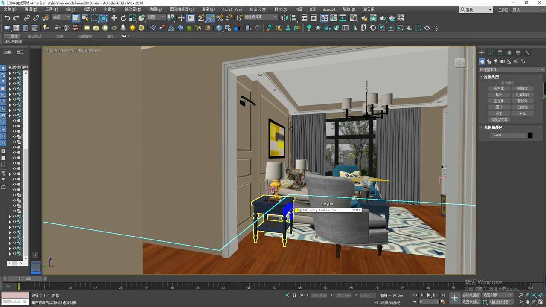Click the 长方体 box primitive button

pyautogui.click(x=499, y=89)
